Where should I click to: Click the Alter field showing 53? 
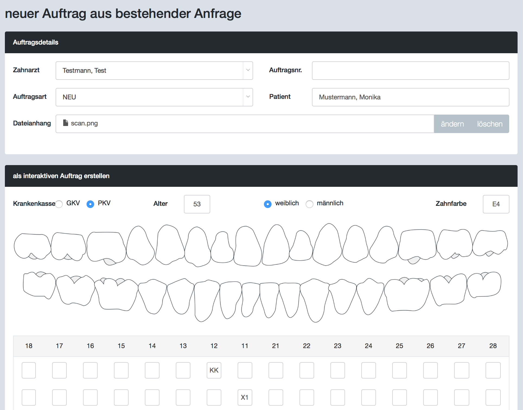pos(197,204)
